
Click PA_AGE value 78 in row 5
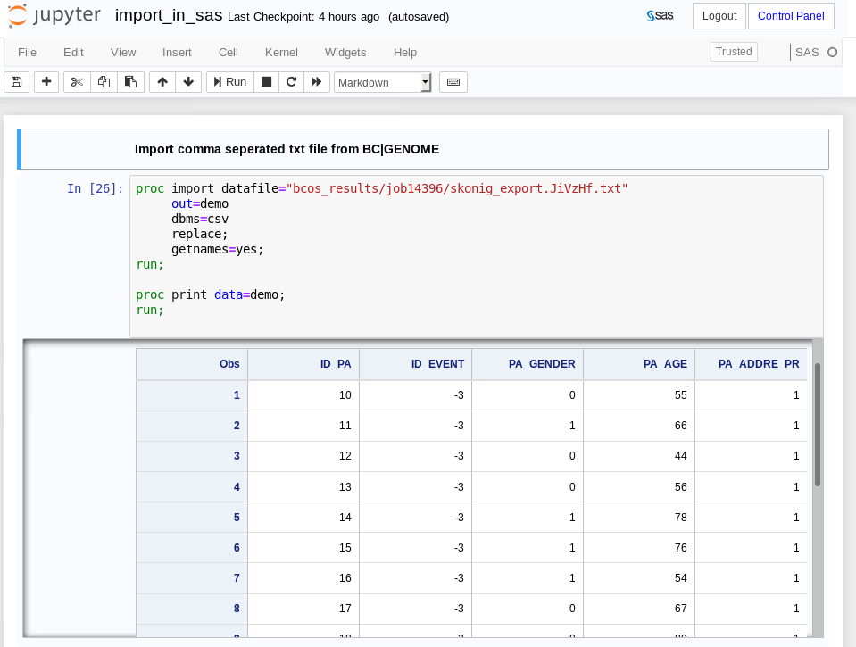coord(680,518)
